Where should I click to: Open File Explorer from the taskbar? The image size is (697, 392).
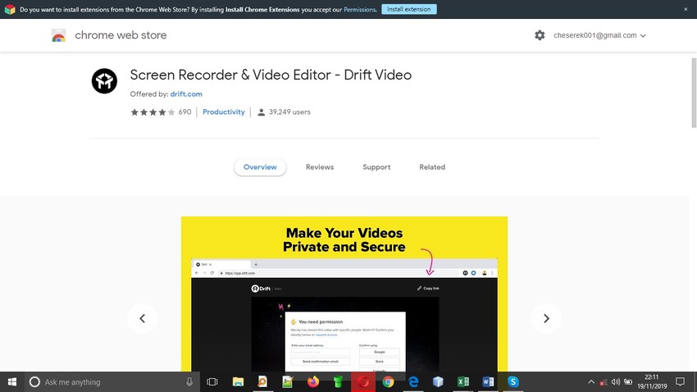click(238, 382)
